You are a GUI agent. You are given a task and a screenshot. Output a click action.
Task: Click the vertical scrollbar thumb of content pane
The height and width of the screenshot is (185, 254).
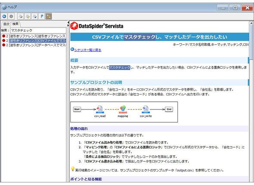click(251, 42)
